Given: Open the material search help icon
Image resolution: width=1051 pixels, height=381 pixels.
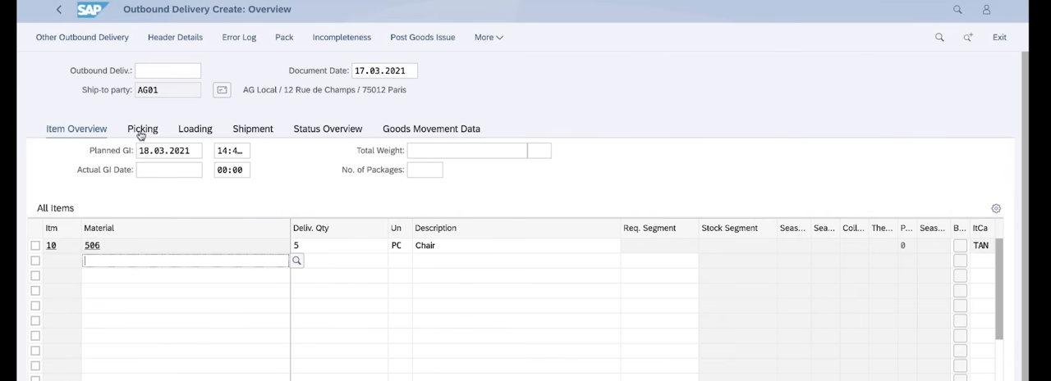Looking at the screenshot, I should pos(296,261).
